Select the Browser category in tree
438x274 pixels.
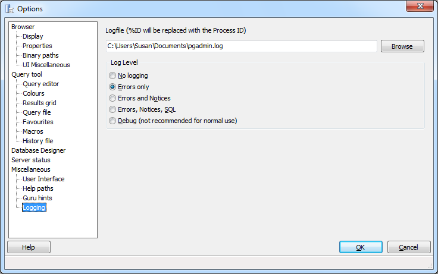click(23, 27)
